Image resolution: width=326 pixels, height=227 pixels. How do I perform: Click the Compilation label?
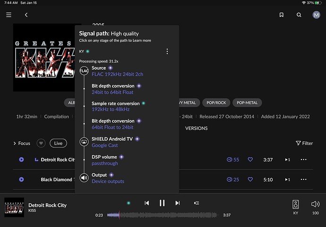click(x=56, y=117)
